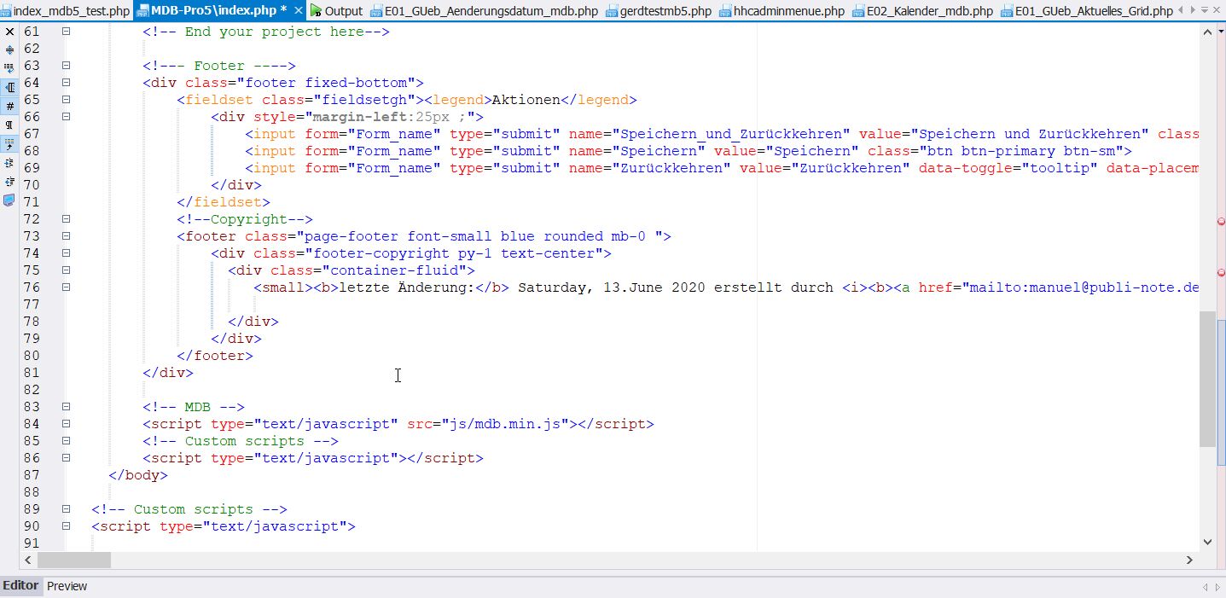Collapse the footer fixed-bottom div on line 64

pyautogui.click(x=66, y=83)
